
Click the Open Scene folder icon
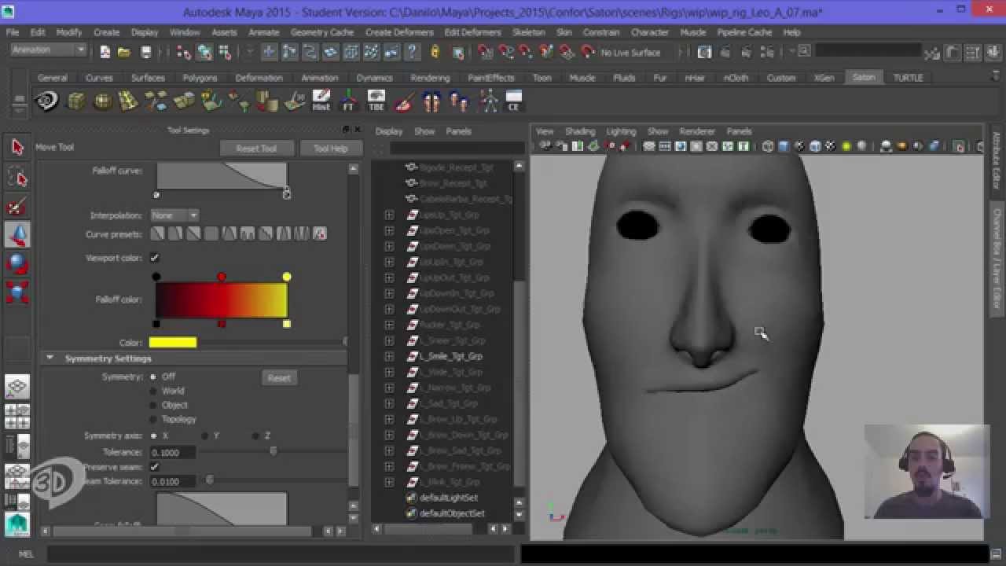(x=124, y=53)
